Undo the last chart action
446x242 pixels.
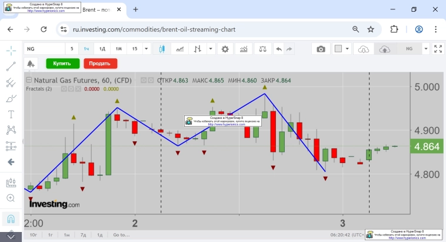coord(278,49)
